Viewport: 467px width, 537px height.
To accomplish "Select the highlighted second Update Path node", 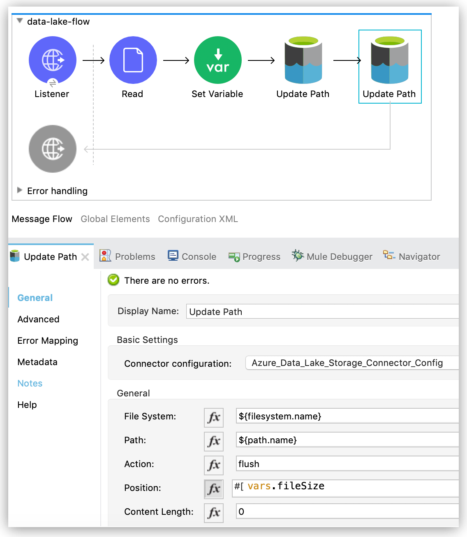I will click(389, 60).
